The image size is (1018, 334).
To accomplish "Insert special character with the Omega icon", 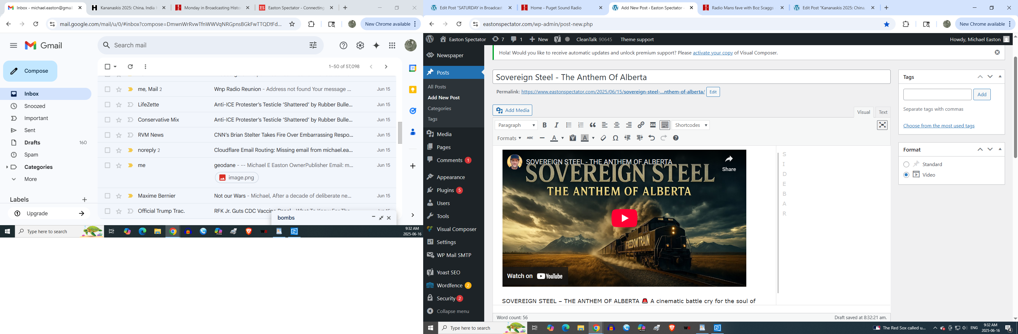I will click(x=615, y=138).
